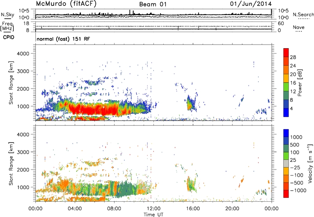Click the "24" label on power color bar
Viewport: 314px width, 217px height.
(x=293, y=66)
